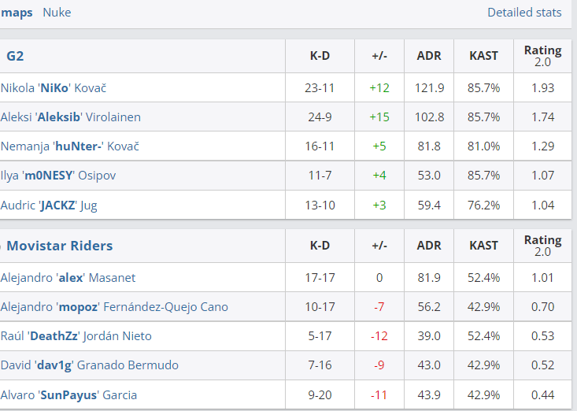Click G2 table's Rating 2.0 header
577x411 pixels.
543,56
